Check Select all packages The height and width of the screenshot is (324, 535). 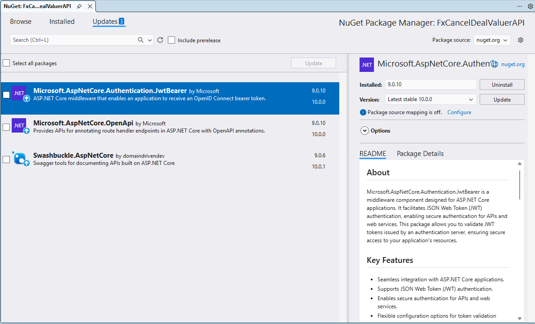click(6, 63)
